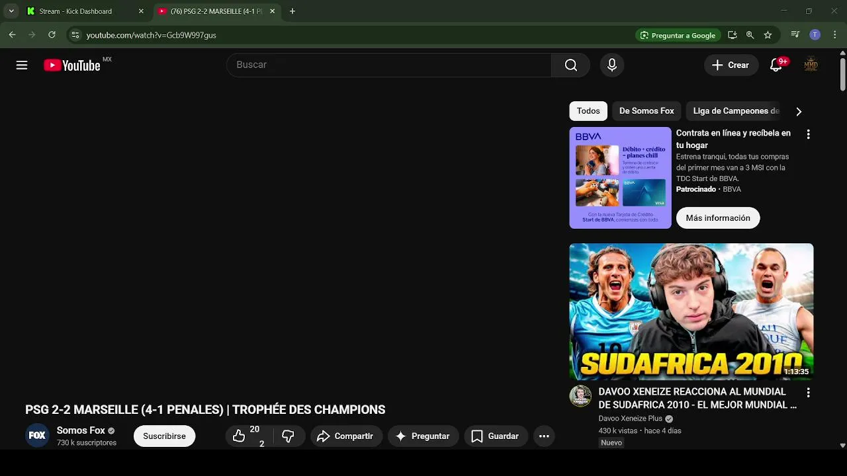Bookmark this page with star icon
The image size is (847, 476).
[768, 35]
